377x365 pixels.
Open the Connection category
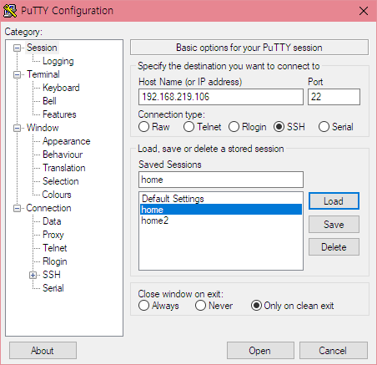pos(48,208)
